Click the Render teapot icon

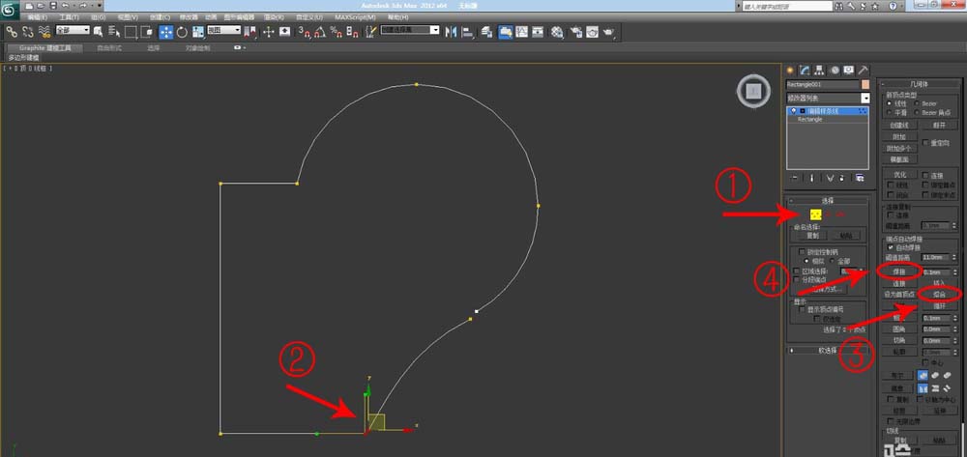pos(608,32)
